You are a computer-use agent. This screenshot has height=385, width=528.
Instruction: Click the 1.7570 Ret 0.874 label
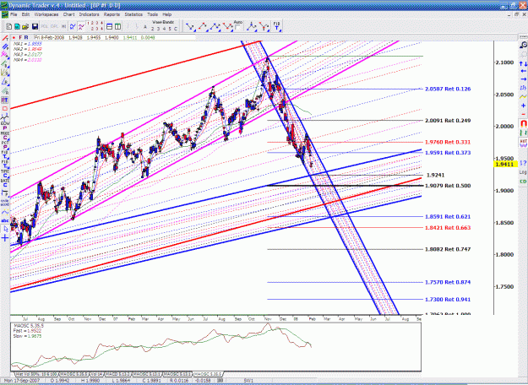click(x=448, y=282)
